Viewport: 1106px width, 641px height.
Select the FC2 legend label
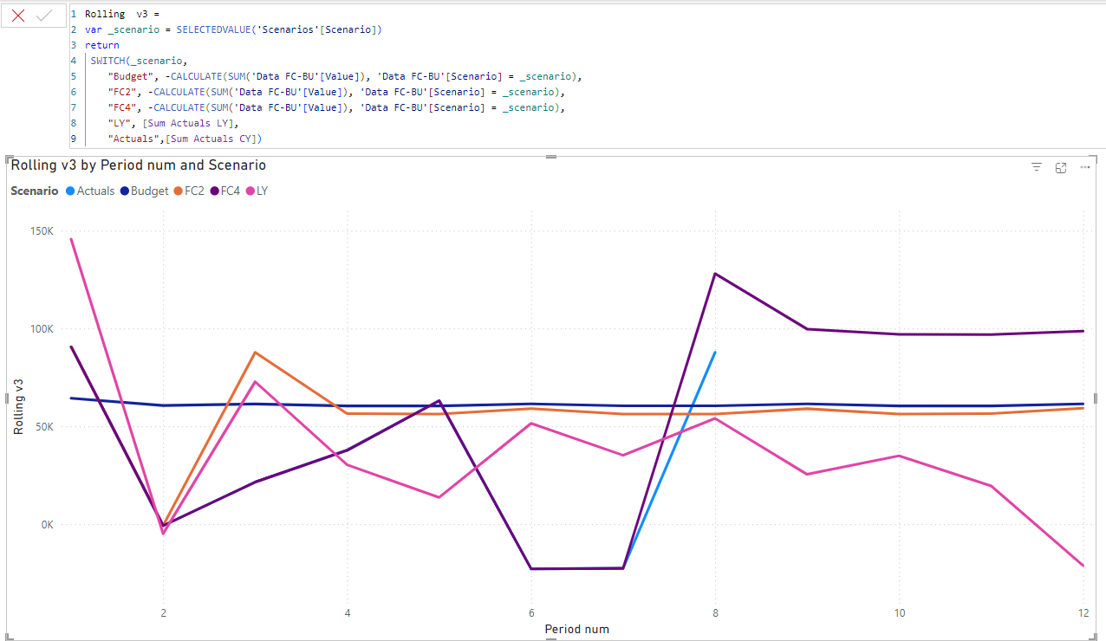point(194,191)
